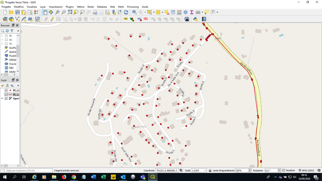This screenshot has width=322, height=181.
Task: Open the measure tool dropdown arrow
Action: tap(202, 12)
